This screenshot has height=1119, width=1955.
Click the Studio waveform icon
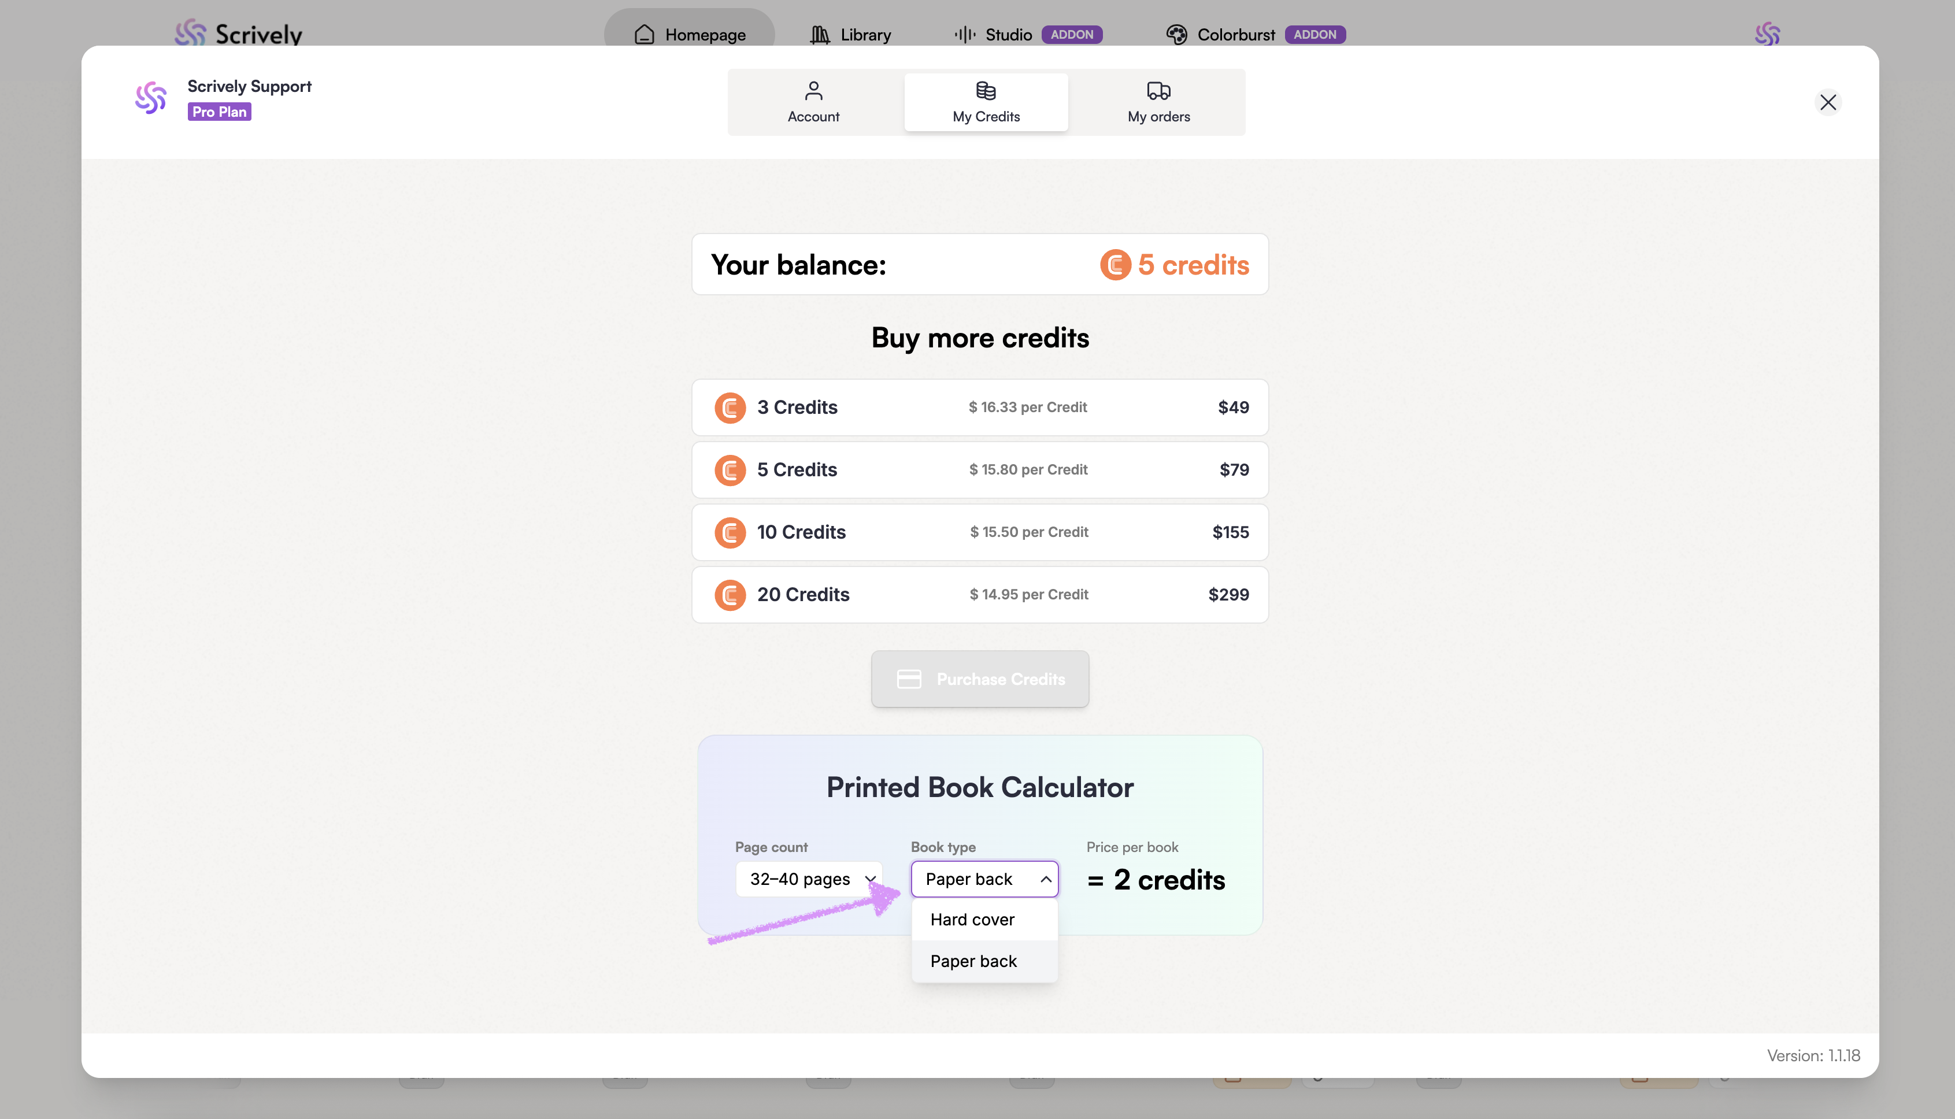point(964,35)
